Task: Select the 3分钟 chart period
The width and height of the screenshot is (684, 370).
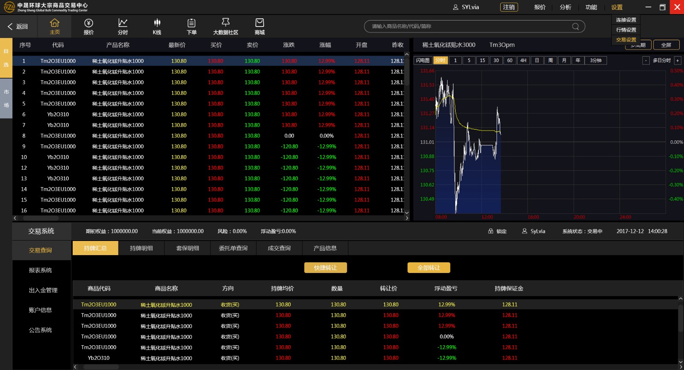Action: (596, 61)
